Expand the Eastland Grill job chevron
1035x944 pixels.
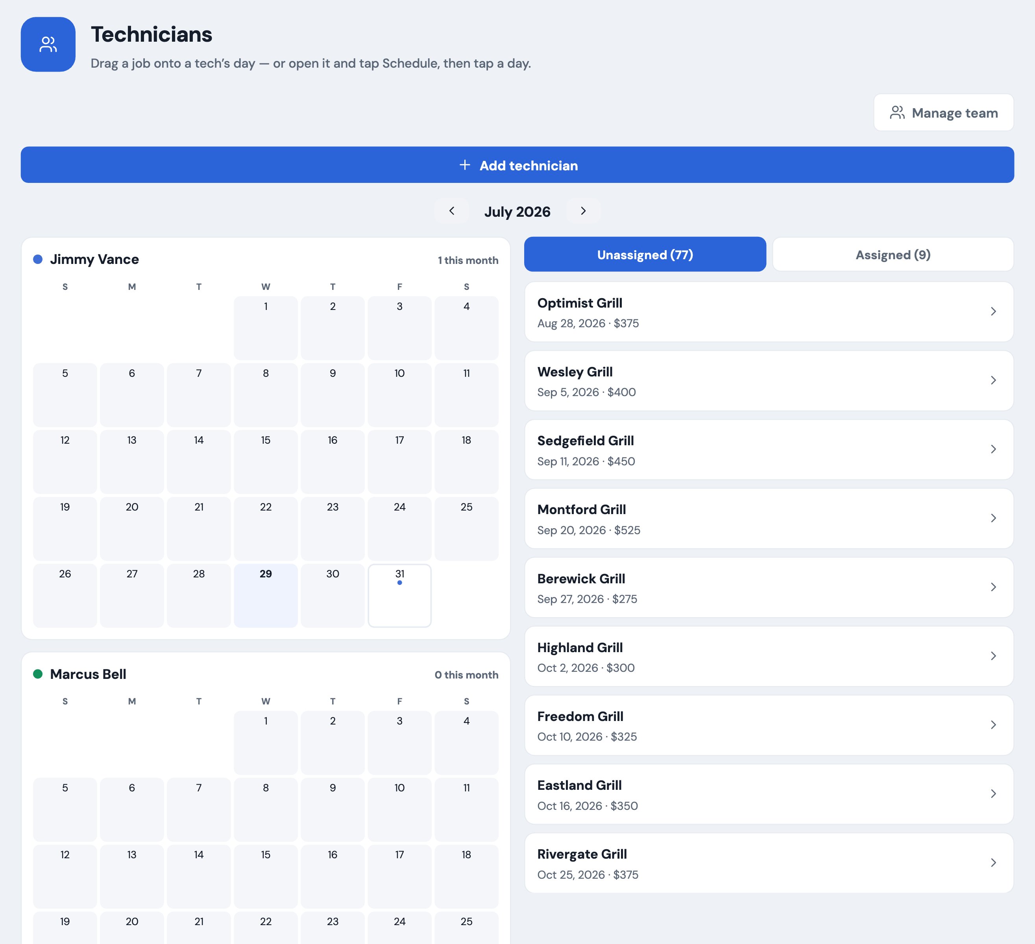tap(993, 794)
